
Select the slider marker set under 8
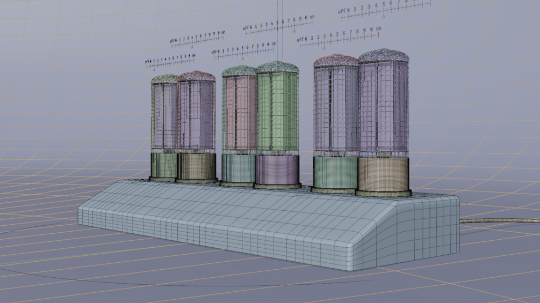pos(294,31)
